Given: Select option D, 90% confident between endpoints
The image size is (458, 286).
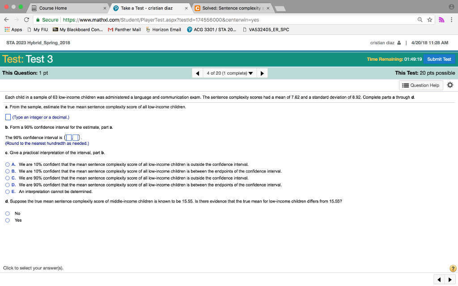Looking at the screenshot, I should tap(7, 185).
